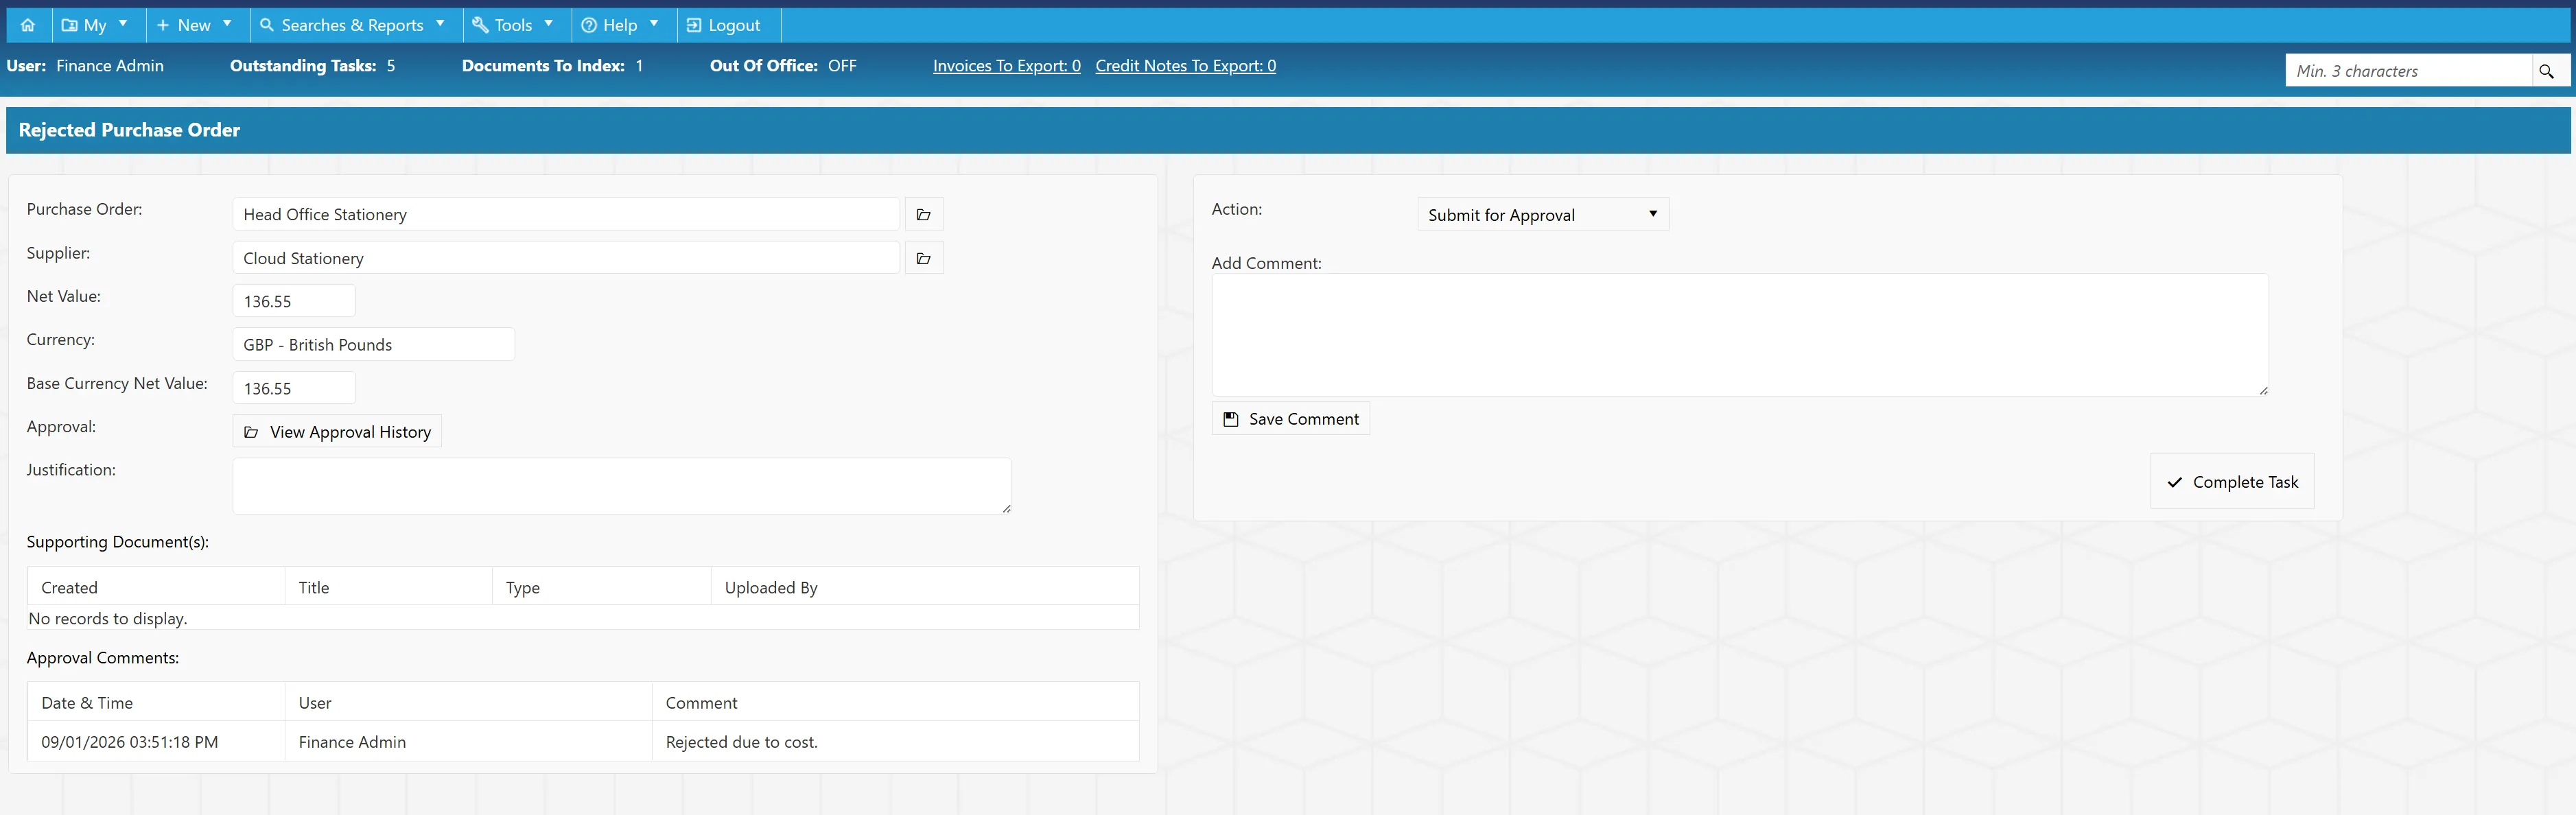Expand the My menu dropdown arrow

point(123,23)
